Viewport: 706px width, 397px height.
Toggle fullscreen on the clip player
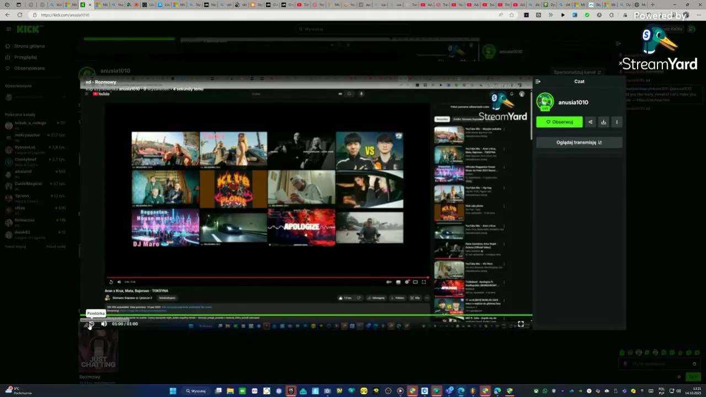(x=521, y=324)
